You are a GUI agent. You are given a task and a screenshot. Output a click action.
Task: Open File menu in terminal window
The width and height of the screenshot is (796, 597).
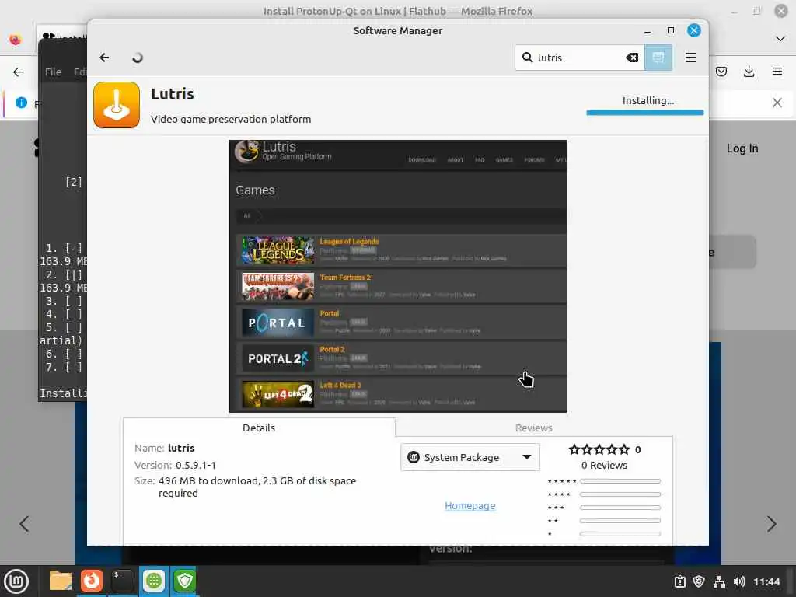click(x=53, y=72)
